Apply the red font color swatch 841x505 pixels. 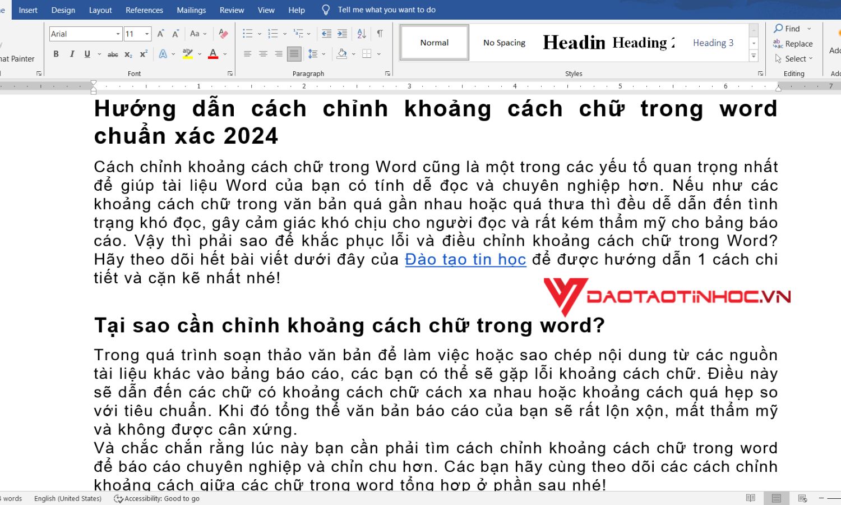coord(213,54)
